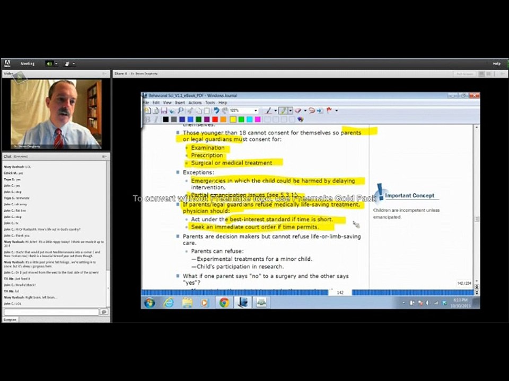Pick the yellow highlighter color swatch
Screen dimensions: 509x381
coord(233,120)
